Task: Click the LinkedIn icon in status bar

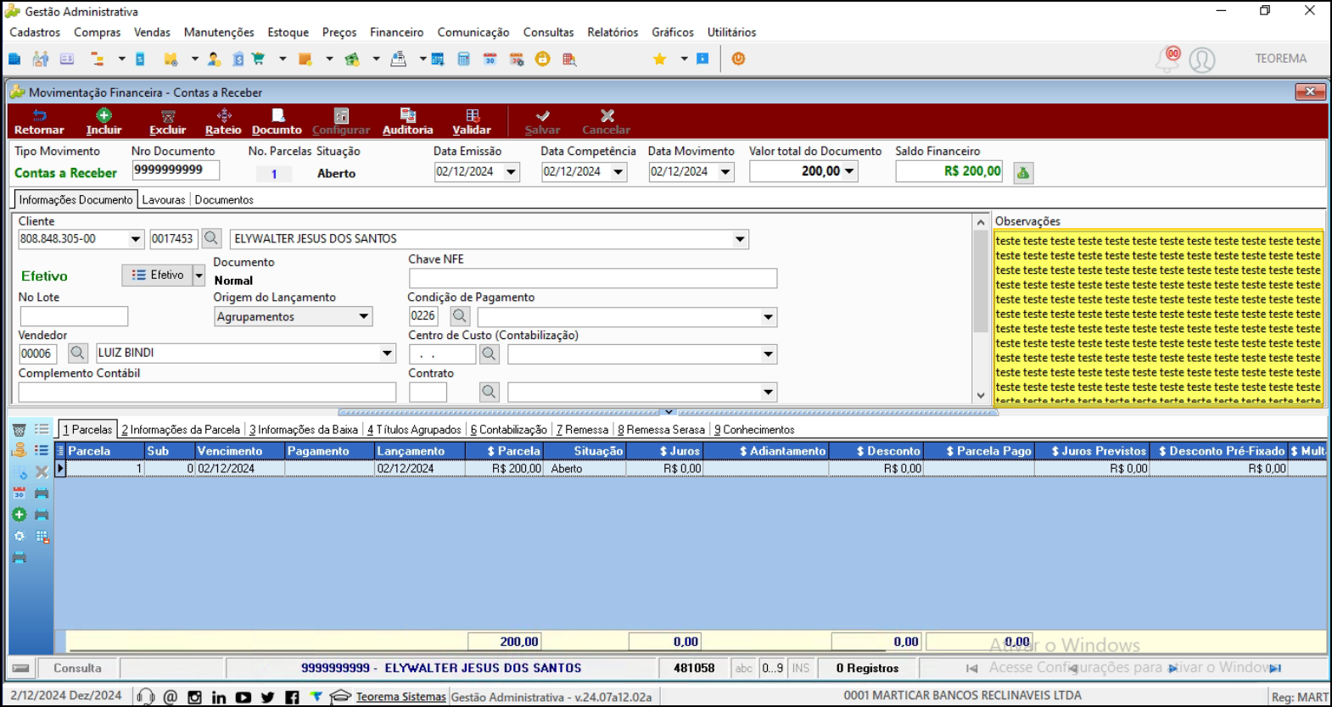Action: point(219,697)
